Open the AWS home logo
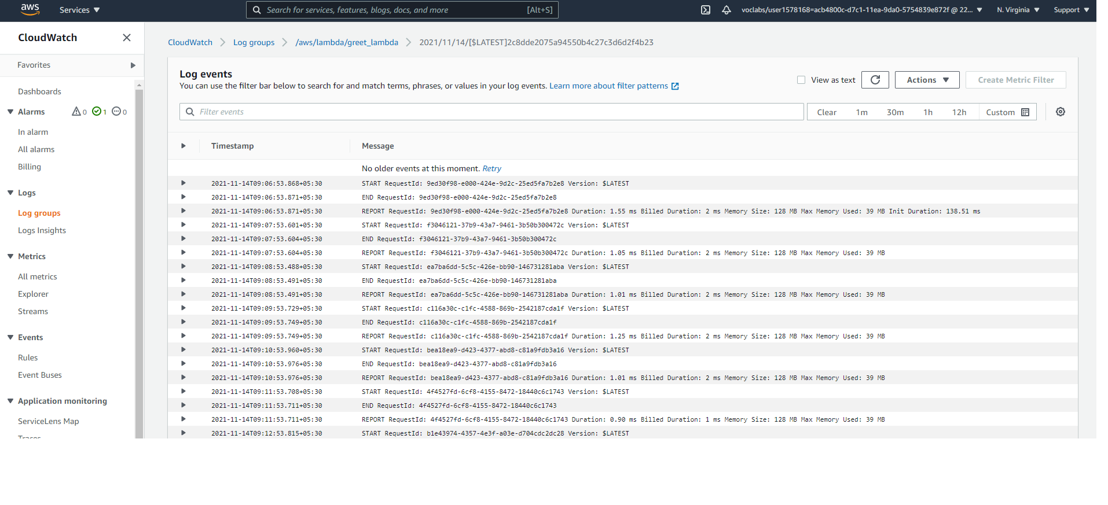The height and width of the screenshot is (505, 1108). [30, 9]
